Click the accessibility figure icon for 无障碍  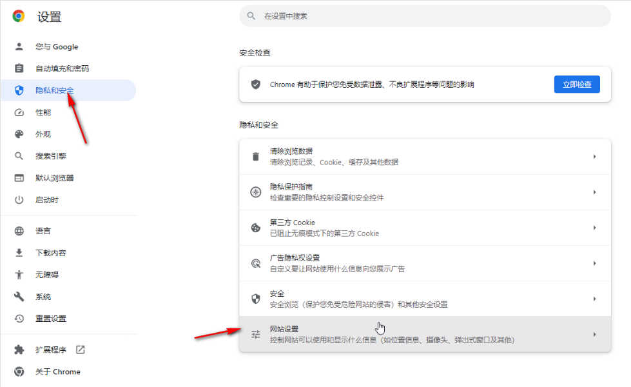19,275
